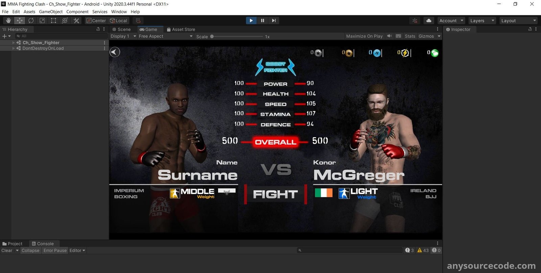
Task: Open the Layers dropdown
Action: [482, 21]
